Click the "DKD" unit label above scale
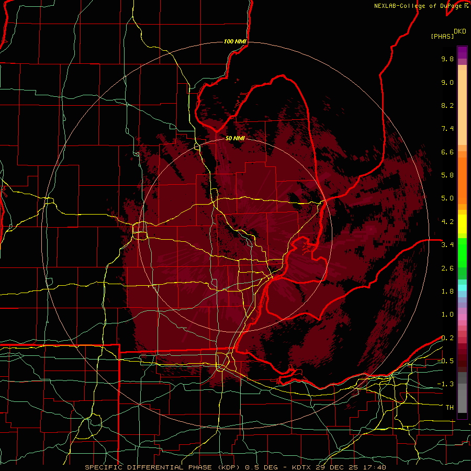Image resolution: width=471 pixels, height=471 pixels. (x=459, y=31)
